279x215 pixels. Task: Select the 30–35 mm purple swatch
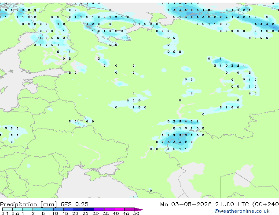(99, 209)
